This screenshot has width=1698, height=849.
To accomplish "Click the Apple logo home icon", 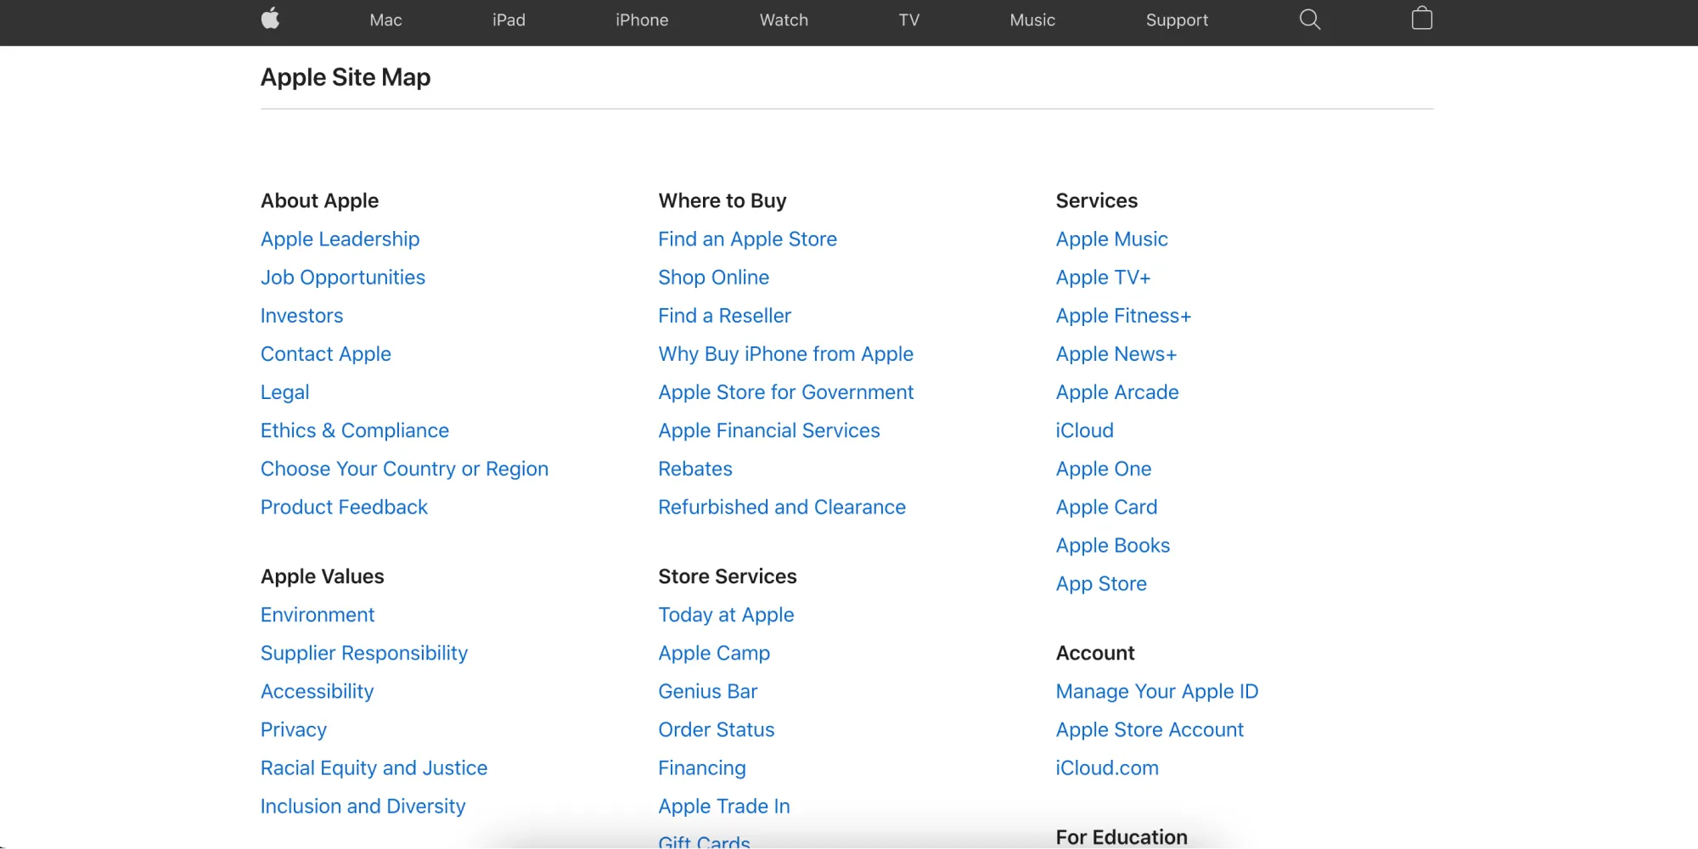I will [270, 19].
